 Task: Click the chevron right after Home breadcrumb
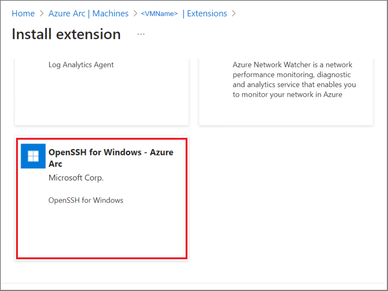click(x=41, y=14)
